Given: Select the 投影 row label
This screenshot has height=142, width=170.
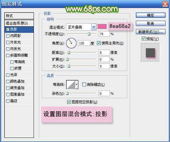Looking at the screenshot, I should coord(14,29).
